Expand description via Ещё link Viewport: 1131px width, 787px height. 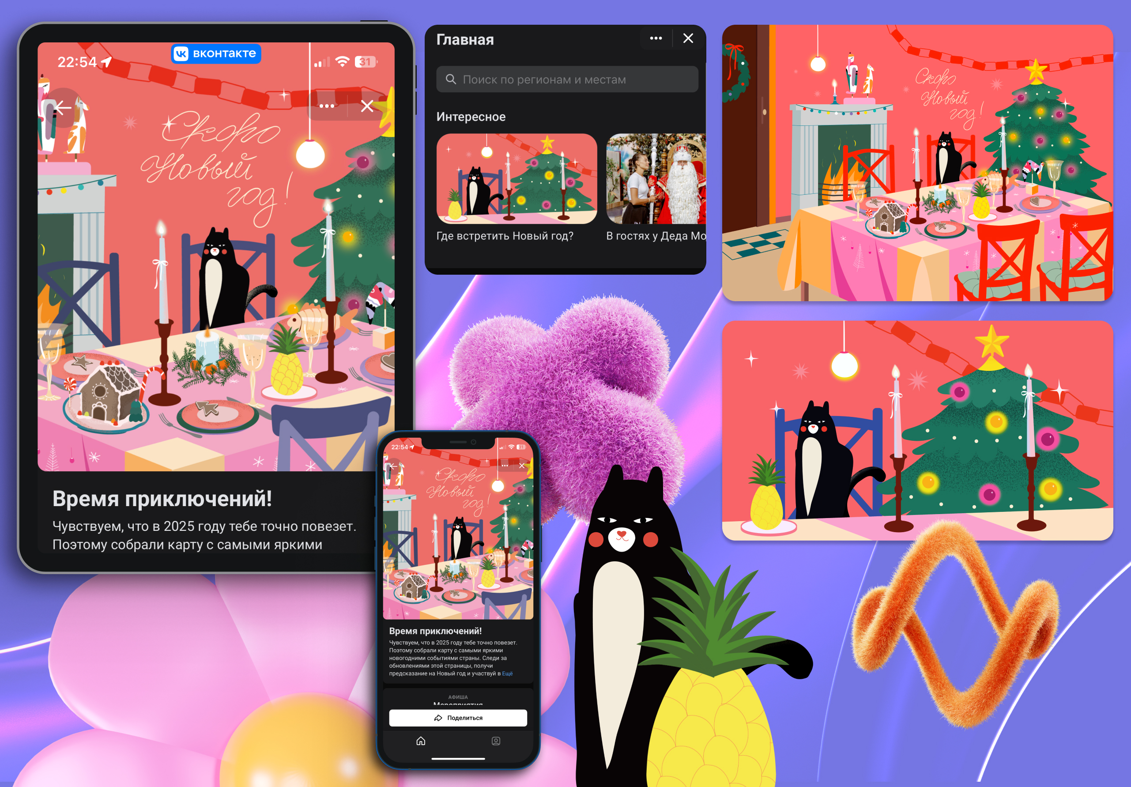point(507,673)
